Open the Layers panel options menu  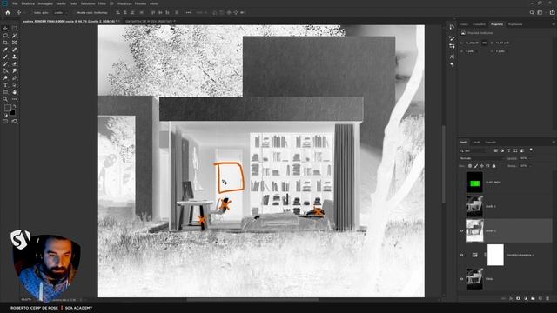(554, 142)
